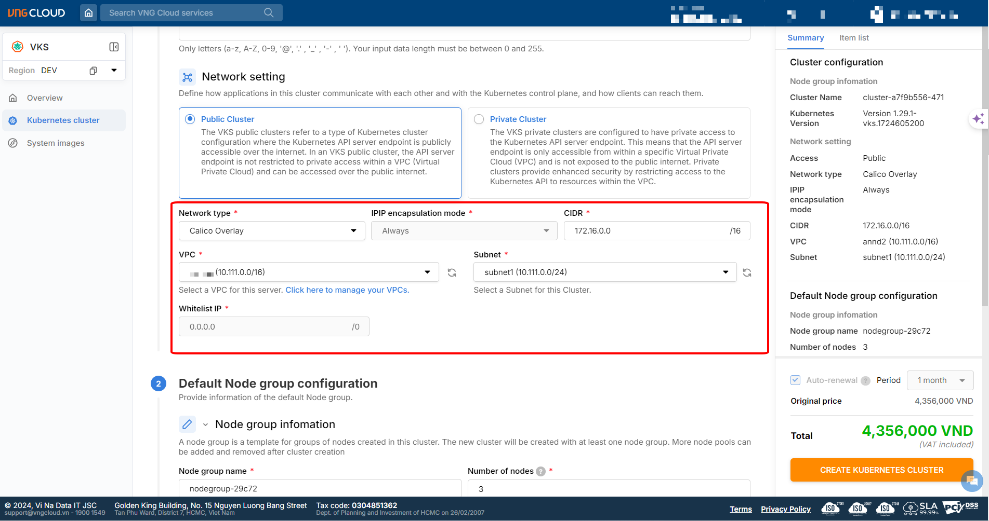Viewport: 989px width, 521px height.
Task: Copy the DEV region icon
Action: 93,71
